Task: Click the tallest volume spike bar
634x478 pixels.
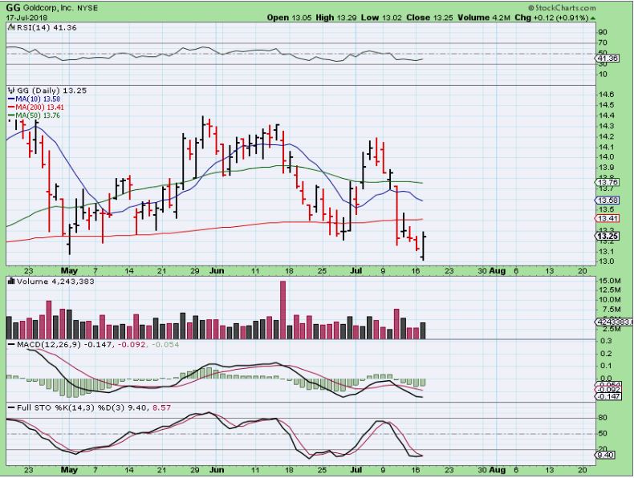Action: [x=282, y=310]
